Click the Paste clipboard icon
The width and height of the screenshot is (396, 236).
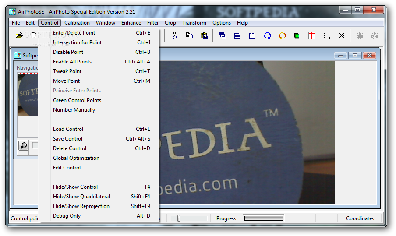click(x=204, y=35)
